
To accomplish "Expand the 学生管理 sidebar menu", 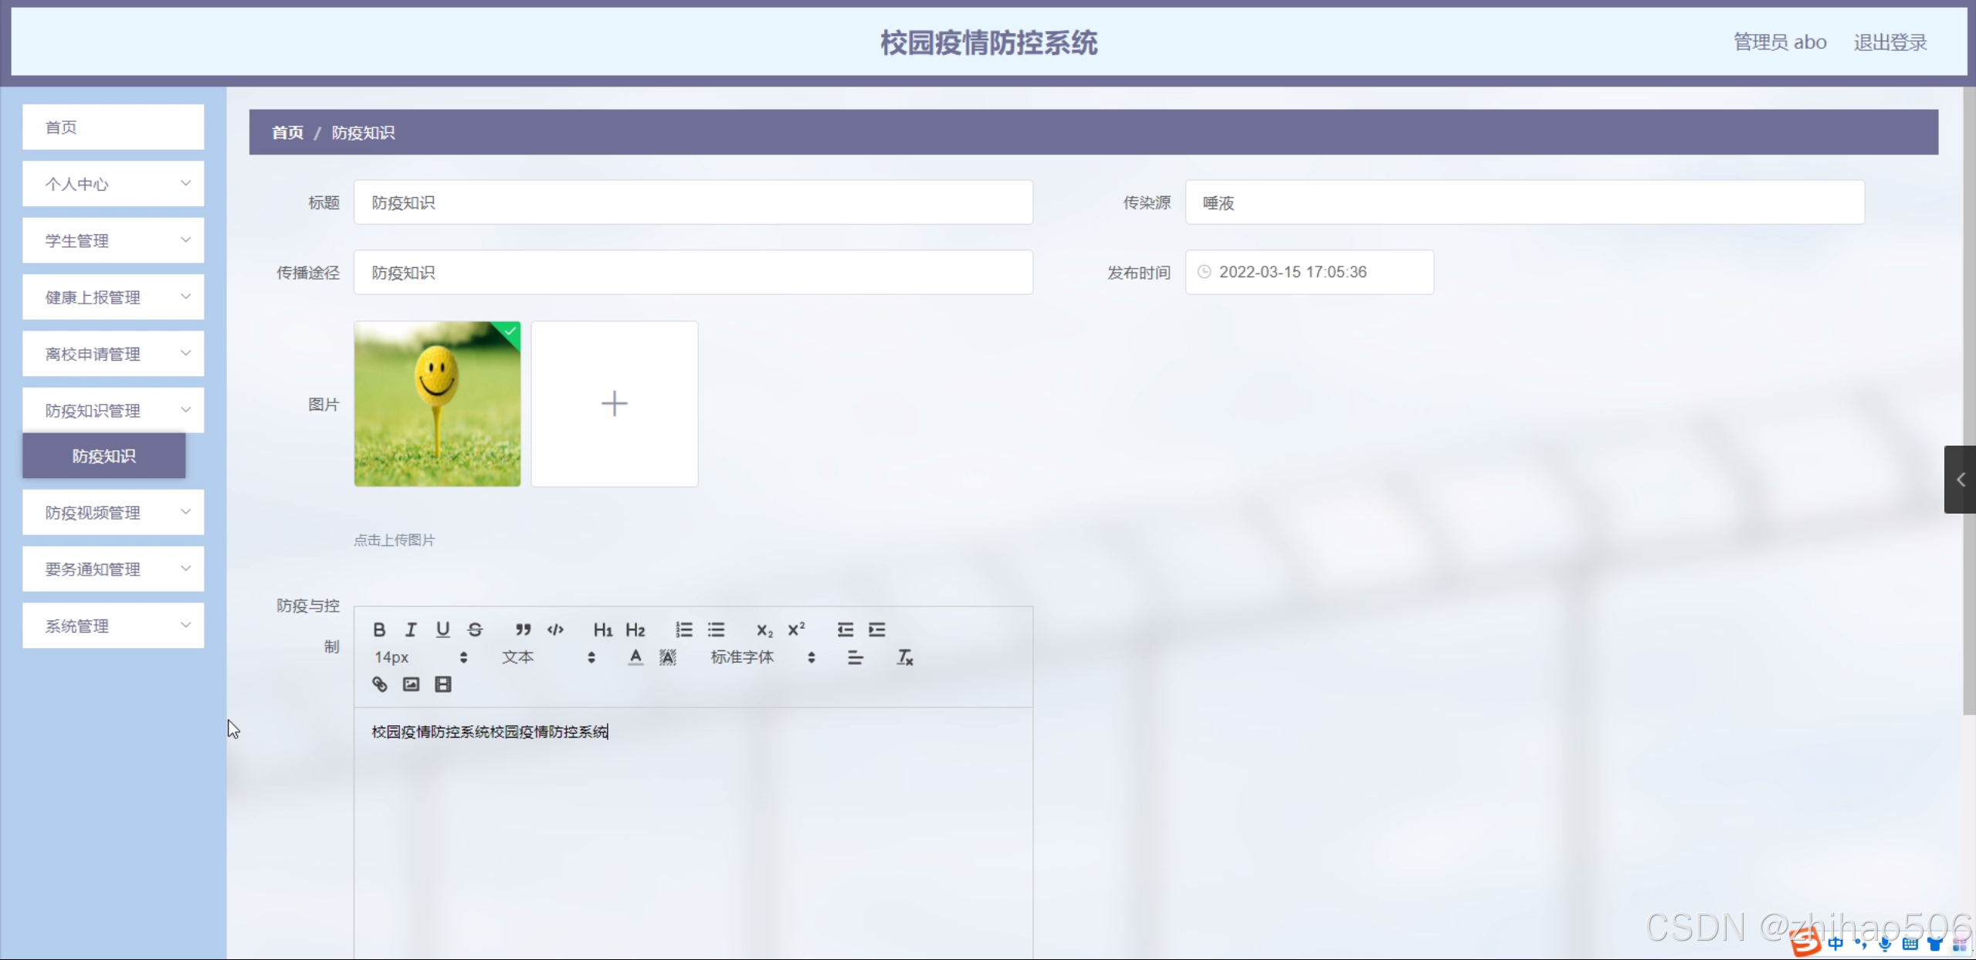I will pos(113,240).
